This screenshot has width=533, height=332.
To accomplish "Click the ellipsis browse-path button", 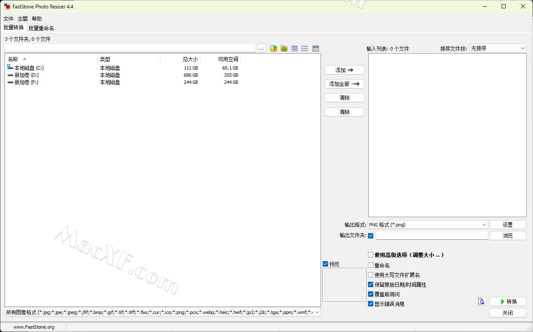I will click(261, 49).
